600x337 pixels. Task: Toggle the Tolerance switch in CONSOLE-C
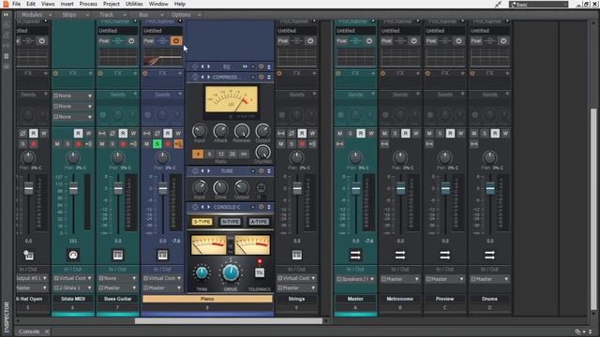point(260,272)
